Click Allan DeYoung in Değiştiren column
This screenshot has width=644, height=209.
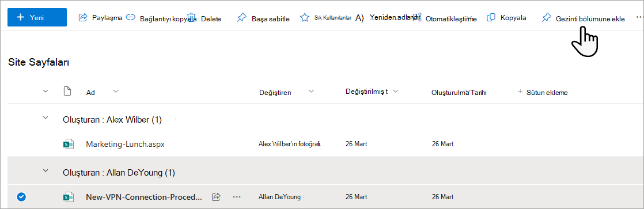pos(279,197)
